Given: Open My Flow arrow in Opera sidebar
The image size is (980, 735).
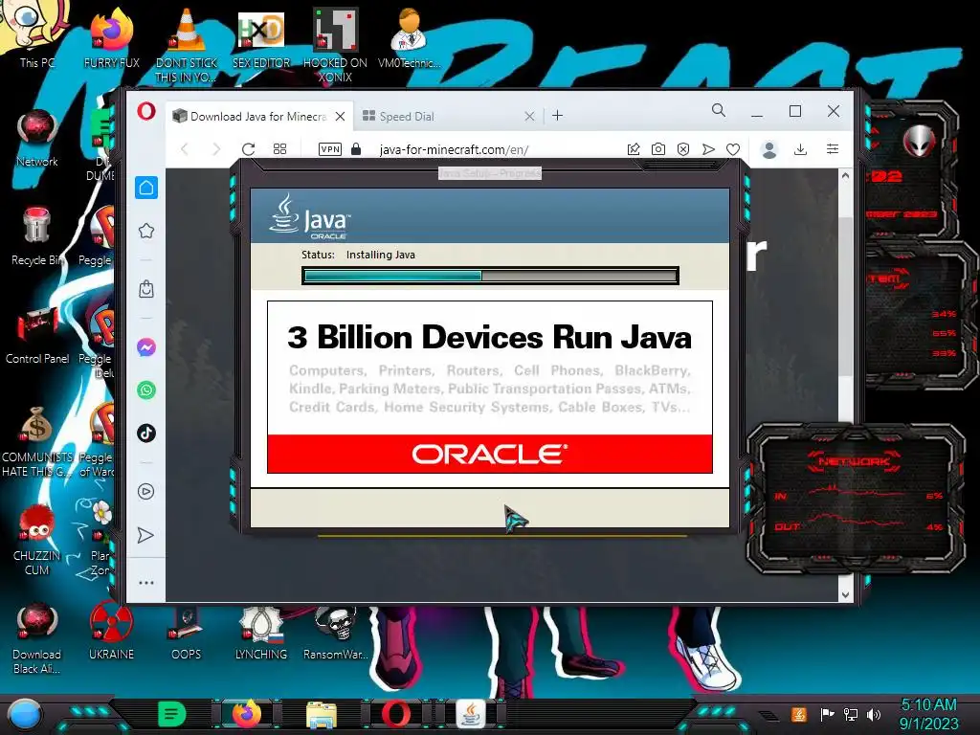Looking at the screenshot, I should pos(145,535).
